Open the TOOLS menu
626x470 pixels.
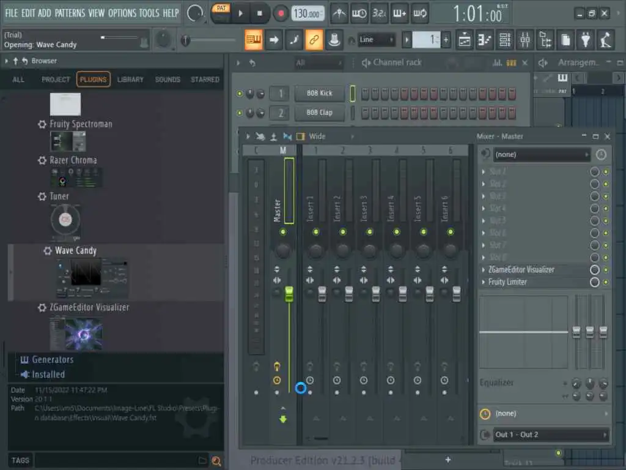click(149, 13)
